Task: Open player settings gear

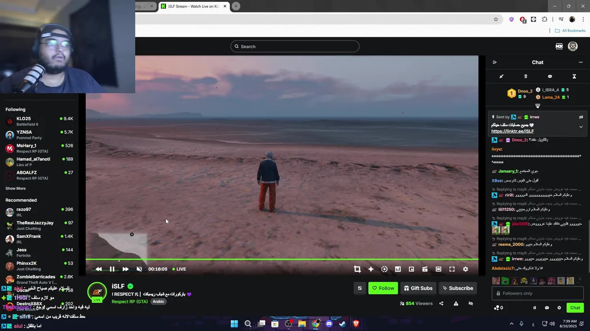Action: coord(466,269)
